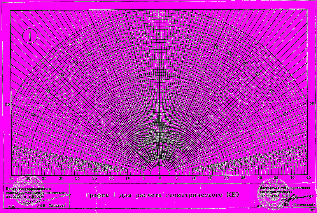
Task: Click the circled Roman numeral I
Action: [x=30, y=37]
